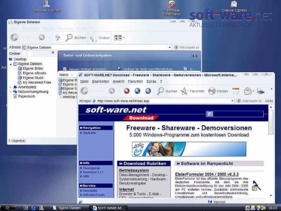
Task: Collapse the Datei- und Ordneraufgaben panel
Action: pyautogui.click(x=195, y=55)
